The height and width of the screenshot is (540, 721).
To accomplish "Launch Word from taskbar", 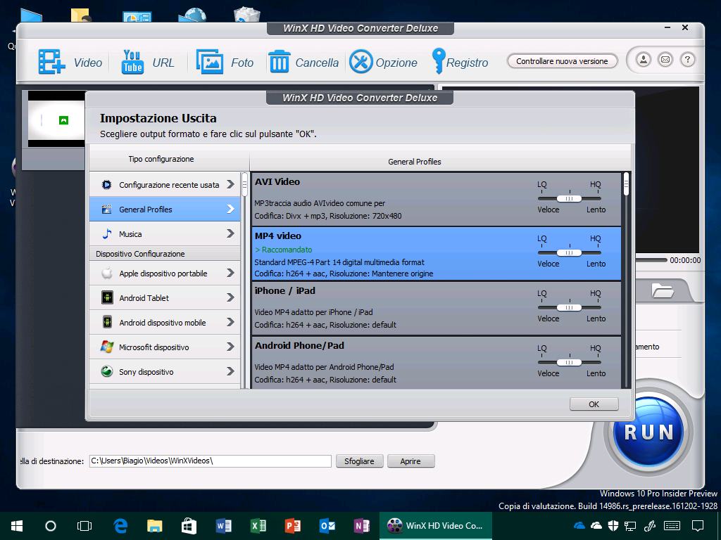I will (x=223, y=526).
